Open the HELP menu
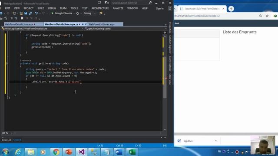Screen dimensions: 278x156 tap(145, 8)
